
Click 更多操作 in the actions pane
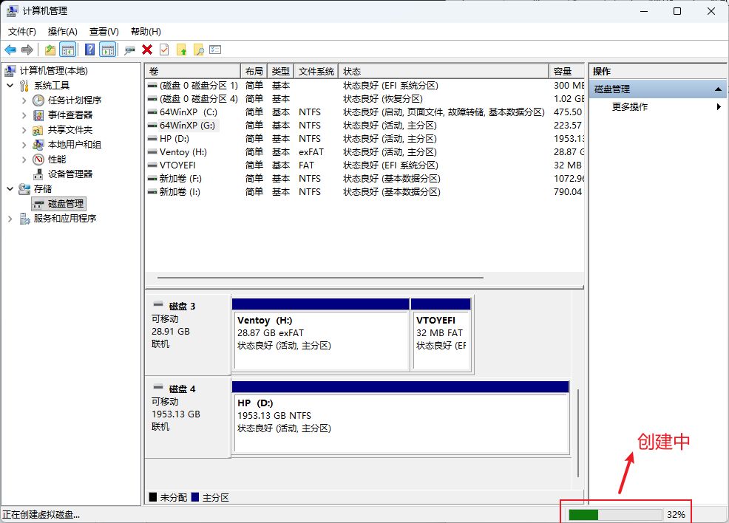[630, 107]
